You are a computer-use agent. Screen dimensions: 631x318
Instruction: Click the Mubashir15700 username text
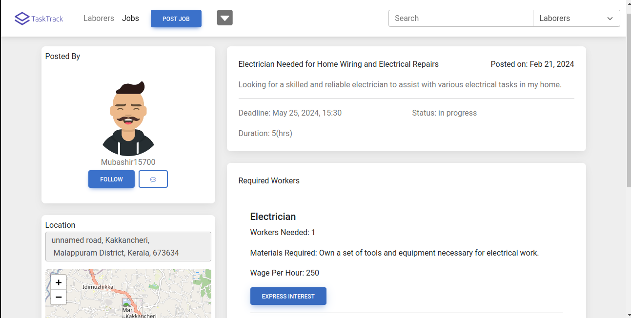[128, 162]
